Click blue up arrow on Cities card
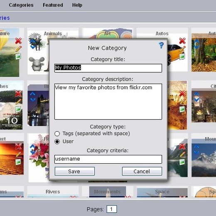The height and width of the screenshot is (216, 216). (196, 94)
